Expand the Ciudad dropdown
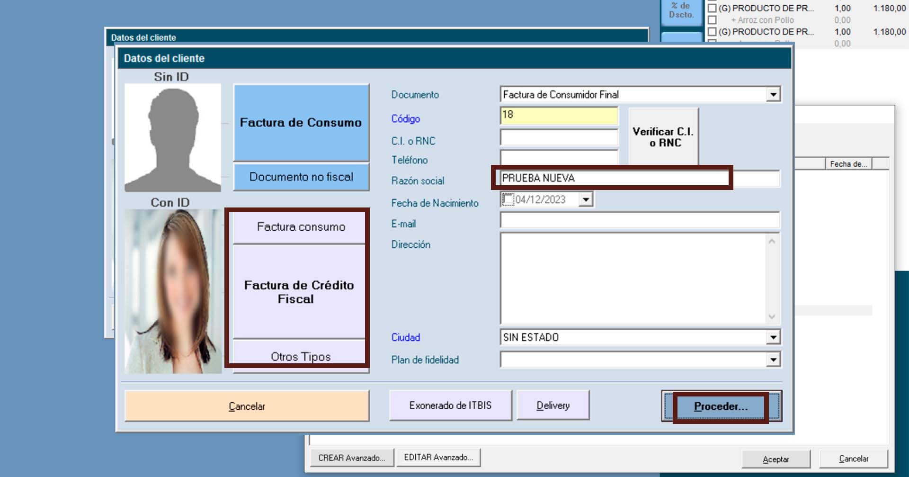 [773, 337]
